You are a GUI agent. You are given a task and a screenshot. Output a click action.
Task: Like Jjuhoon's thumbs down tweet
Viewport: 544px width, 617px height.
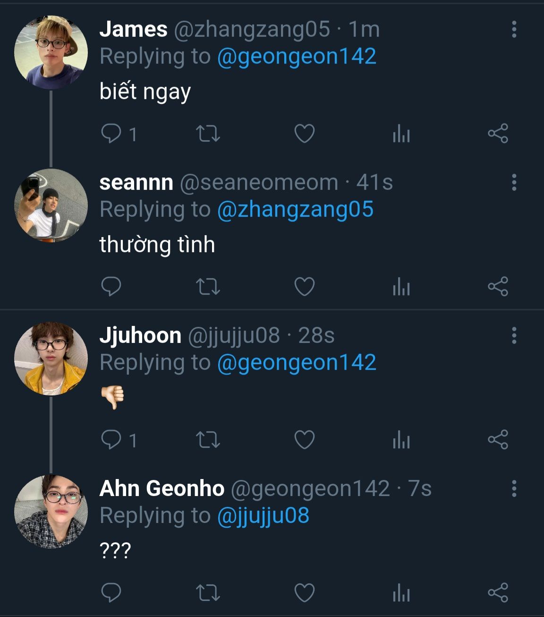[x=305, y=440]
